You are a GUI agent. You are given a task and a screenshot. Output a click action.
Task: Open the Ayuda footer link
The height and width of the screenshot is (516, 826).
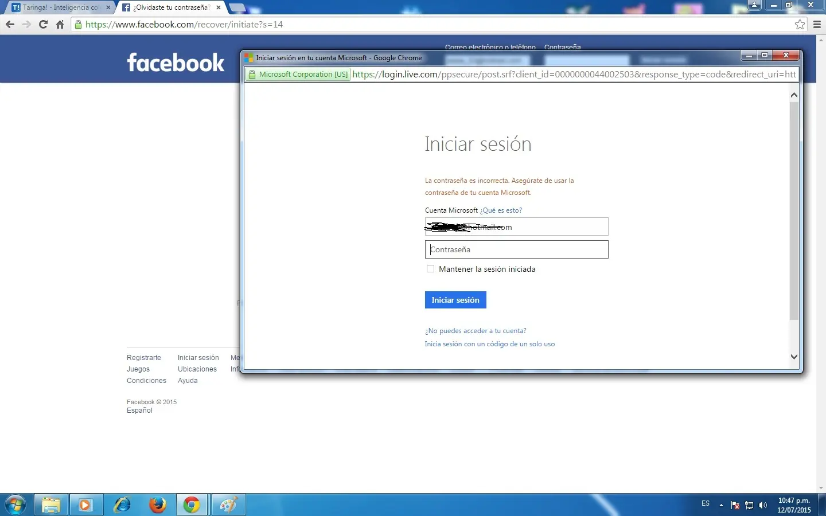(188, 381)
